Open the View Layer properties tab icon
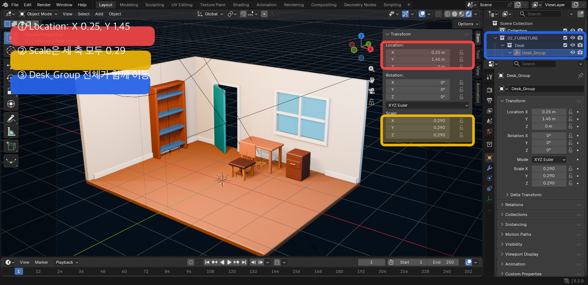Image resolution: width=588 pixels, height=285 pixels. [490, 110]
